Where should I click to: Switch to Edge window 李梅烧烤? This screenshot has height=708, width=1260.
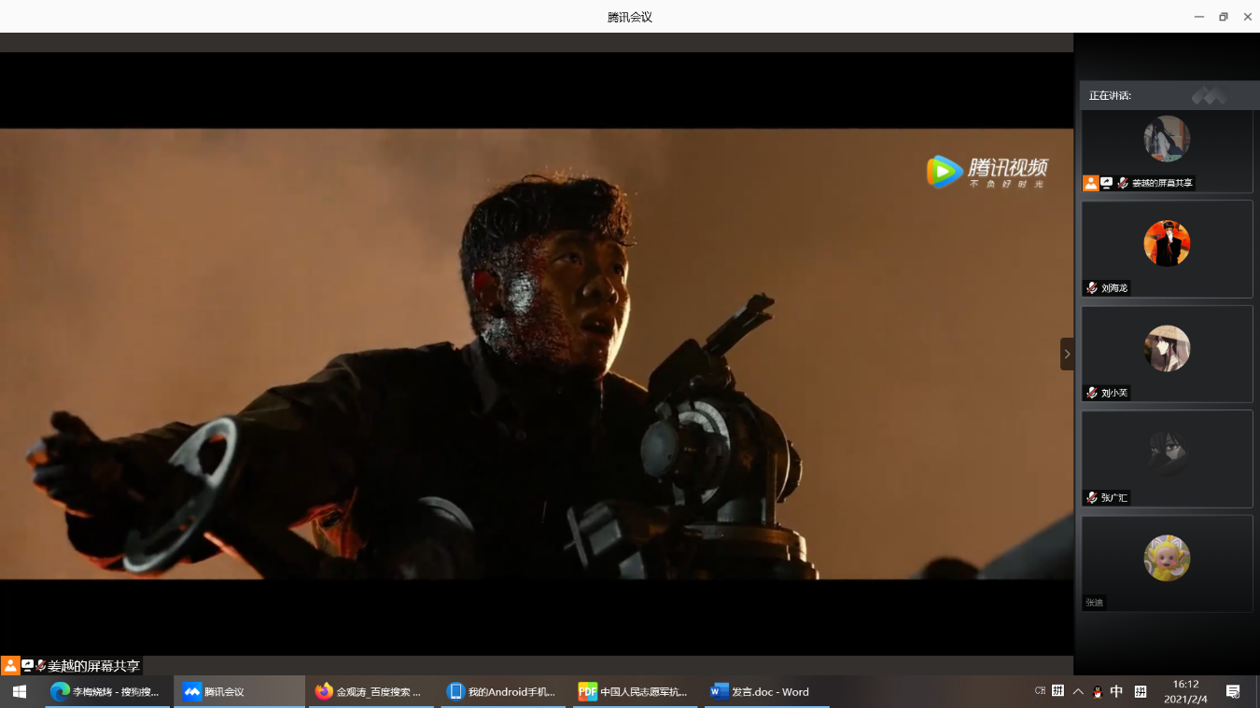105,691
